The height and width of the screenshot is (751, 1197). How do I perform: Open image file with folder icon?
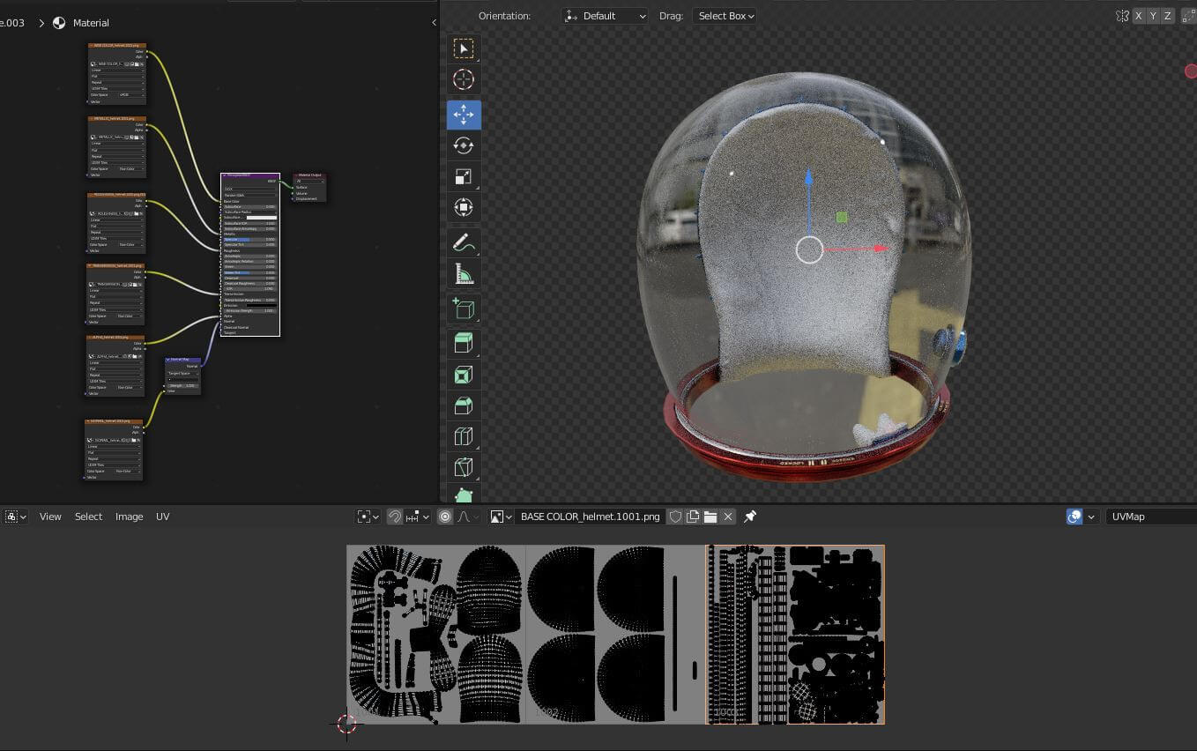710,517
